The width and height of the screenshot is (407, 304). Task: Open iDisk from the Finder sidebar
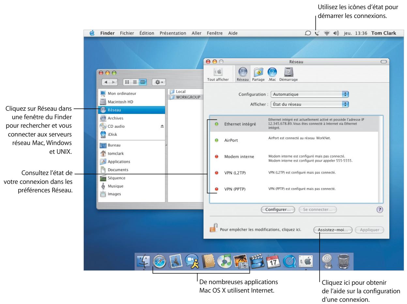132,135
